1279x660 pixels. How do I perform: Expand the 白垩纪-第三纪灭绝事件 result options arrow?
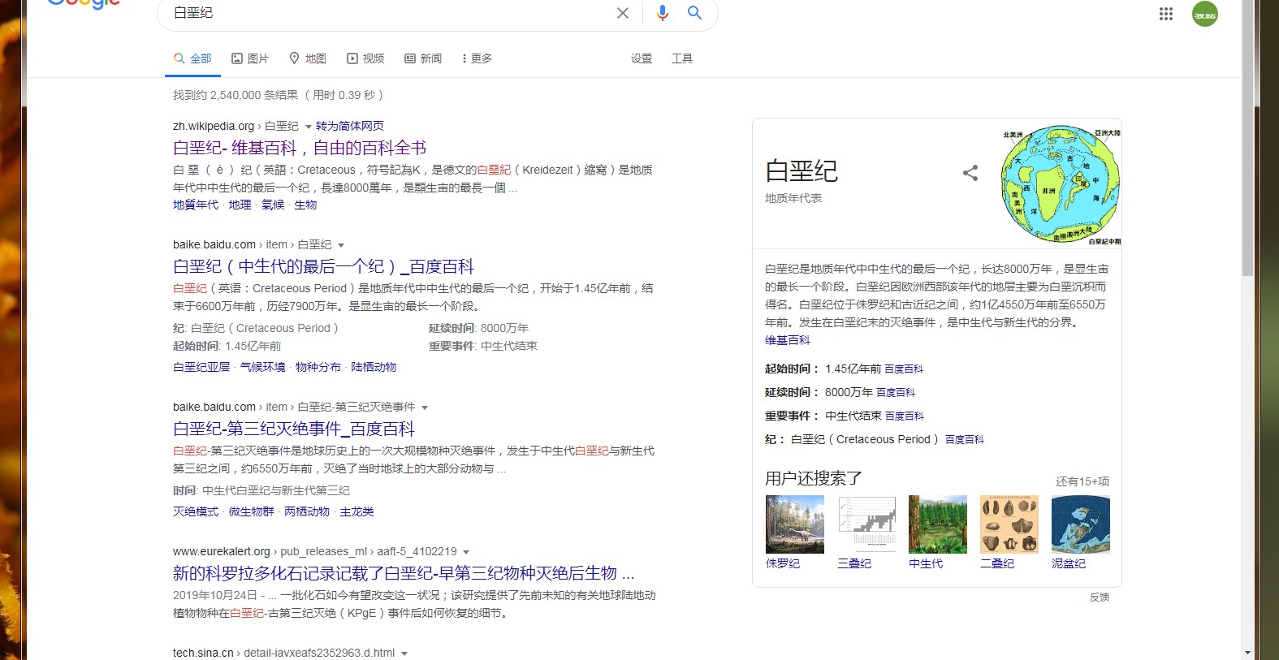[x=425, y=408]
